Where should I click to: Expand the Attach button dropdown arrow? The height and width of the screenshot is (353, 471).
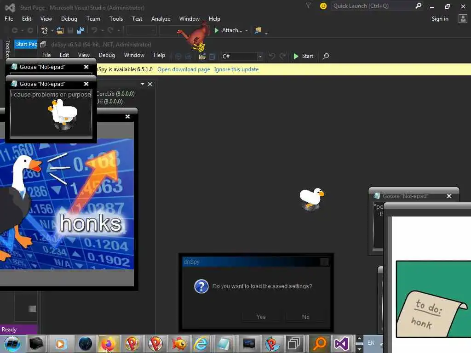coord(247,30)
